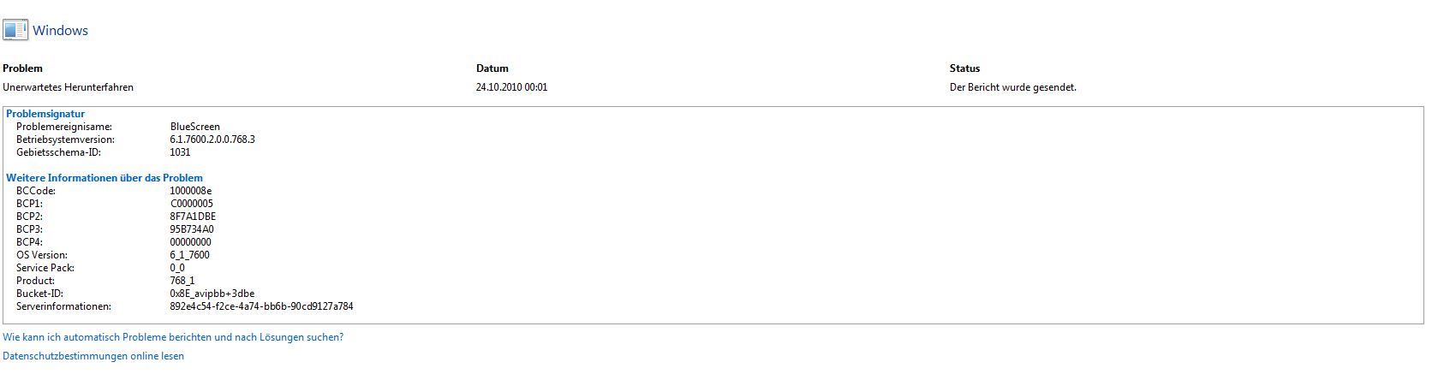Click the Windows report icon
This screenshot has width=1432, height=374.
(15, 30)
